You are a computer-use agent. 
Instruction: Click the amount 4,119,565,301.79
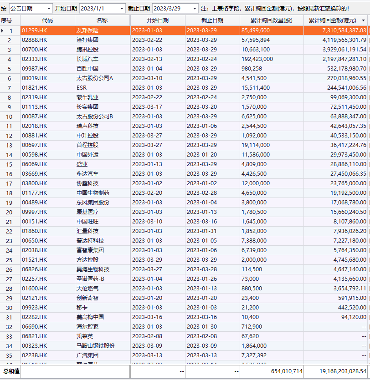pos(344,40)
